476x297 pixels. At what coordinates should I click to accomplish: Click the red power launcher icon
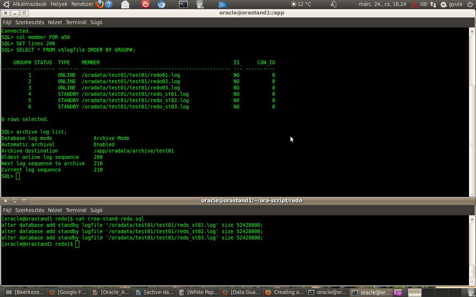coord(145,4)
